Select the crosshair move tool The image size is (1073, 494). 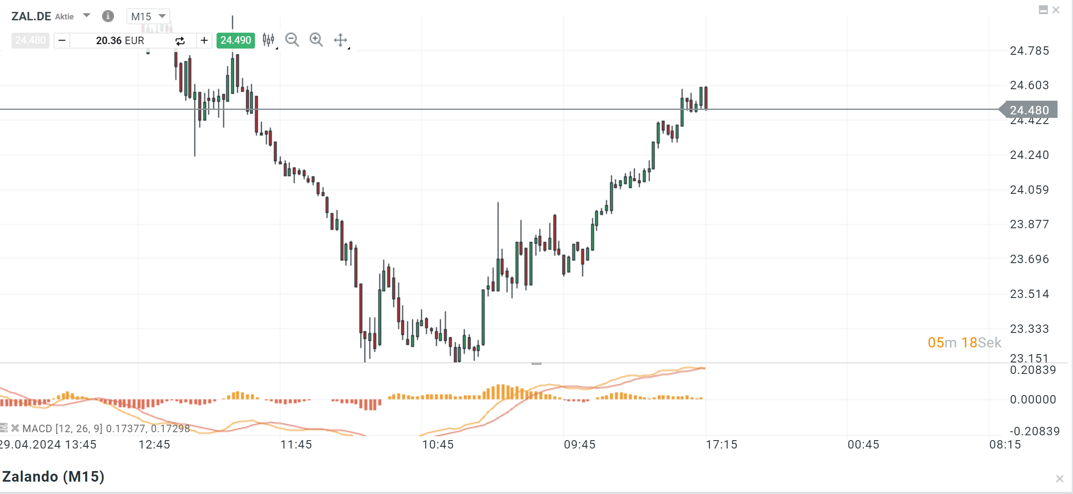[x=340, y=40]
